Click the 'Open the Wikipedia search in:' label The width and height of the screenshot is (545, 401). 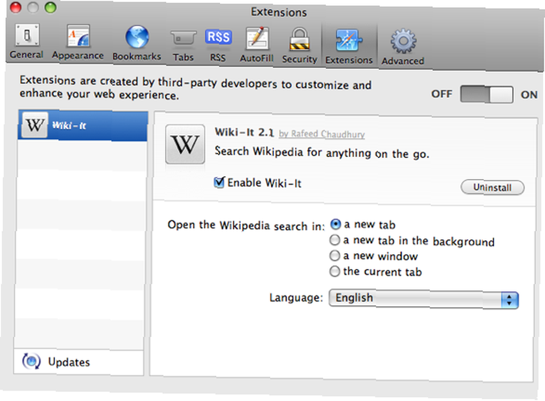pos(246,225)
